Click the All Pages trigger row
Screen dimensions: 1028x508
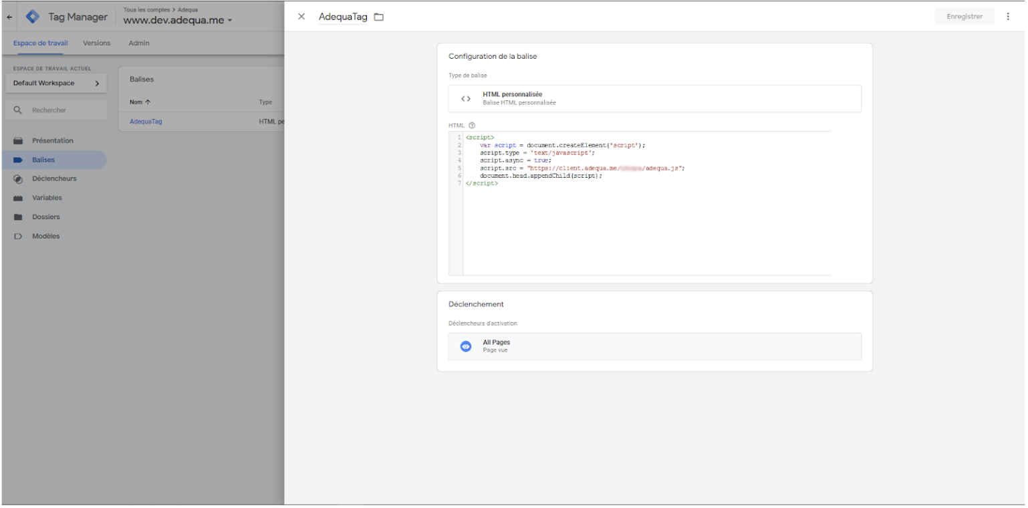(654, 346)
